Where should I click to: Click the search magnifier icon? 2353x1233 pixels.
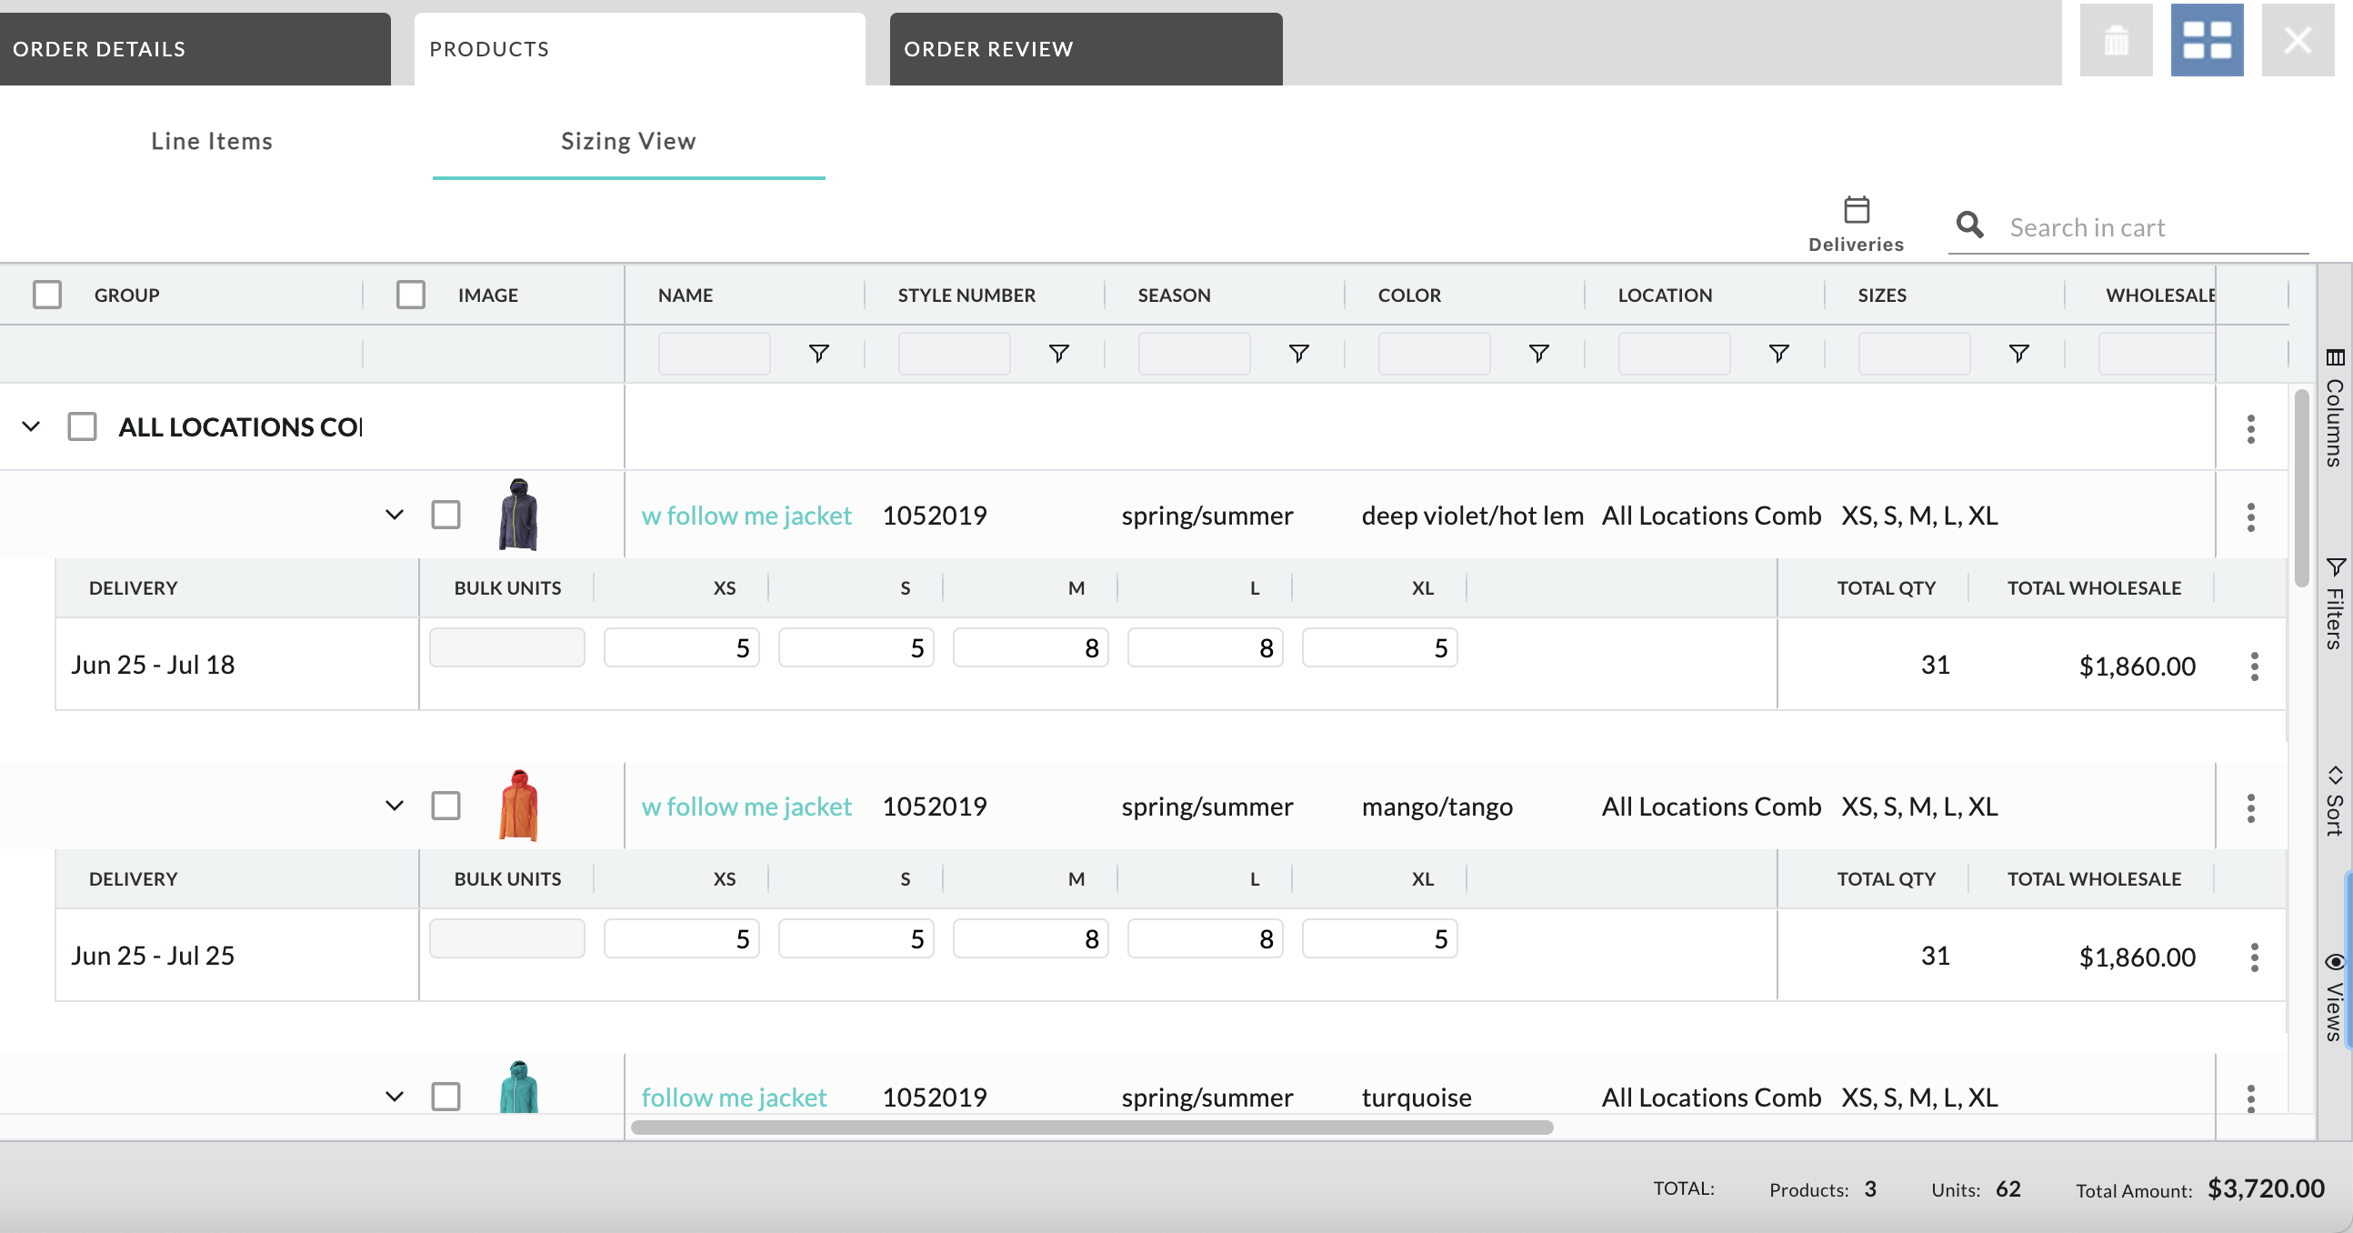[x=1969, y=225]
